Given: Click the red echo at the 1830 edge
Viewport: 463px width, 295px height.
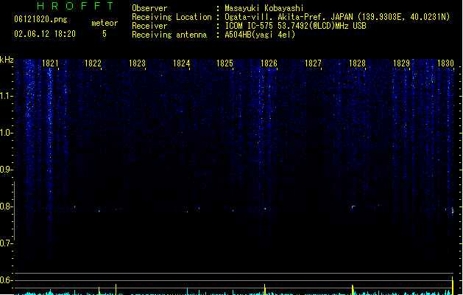Looking at the screenshot, I should point(453,211).
